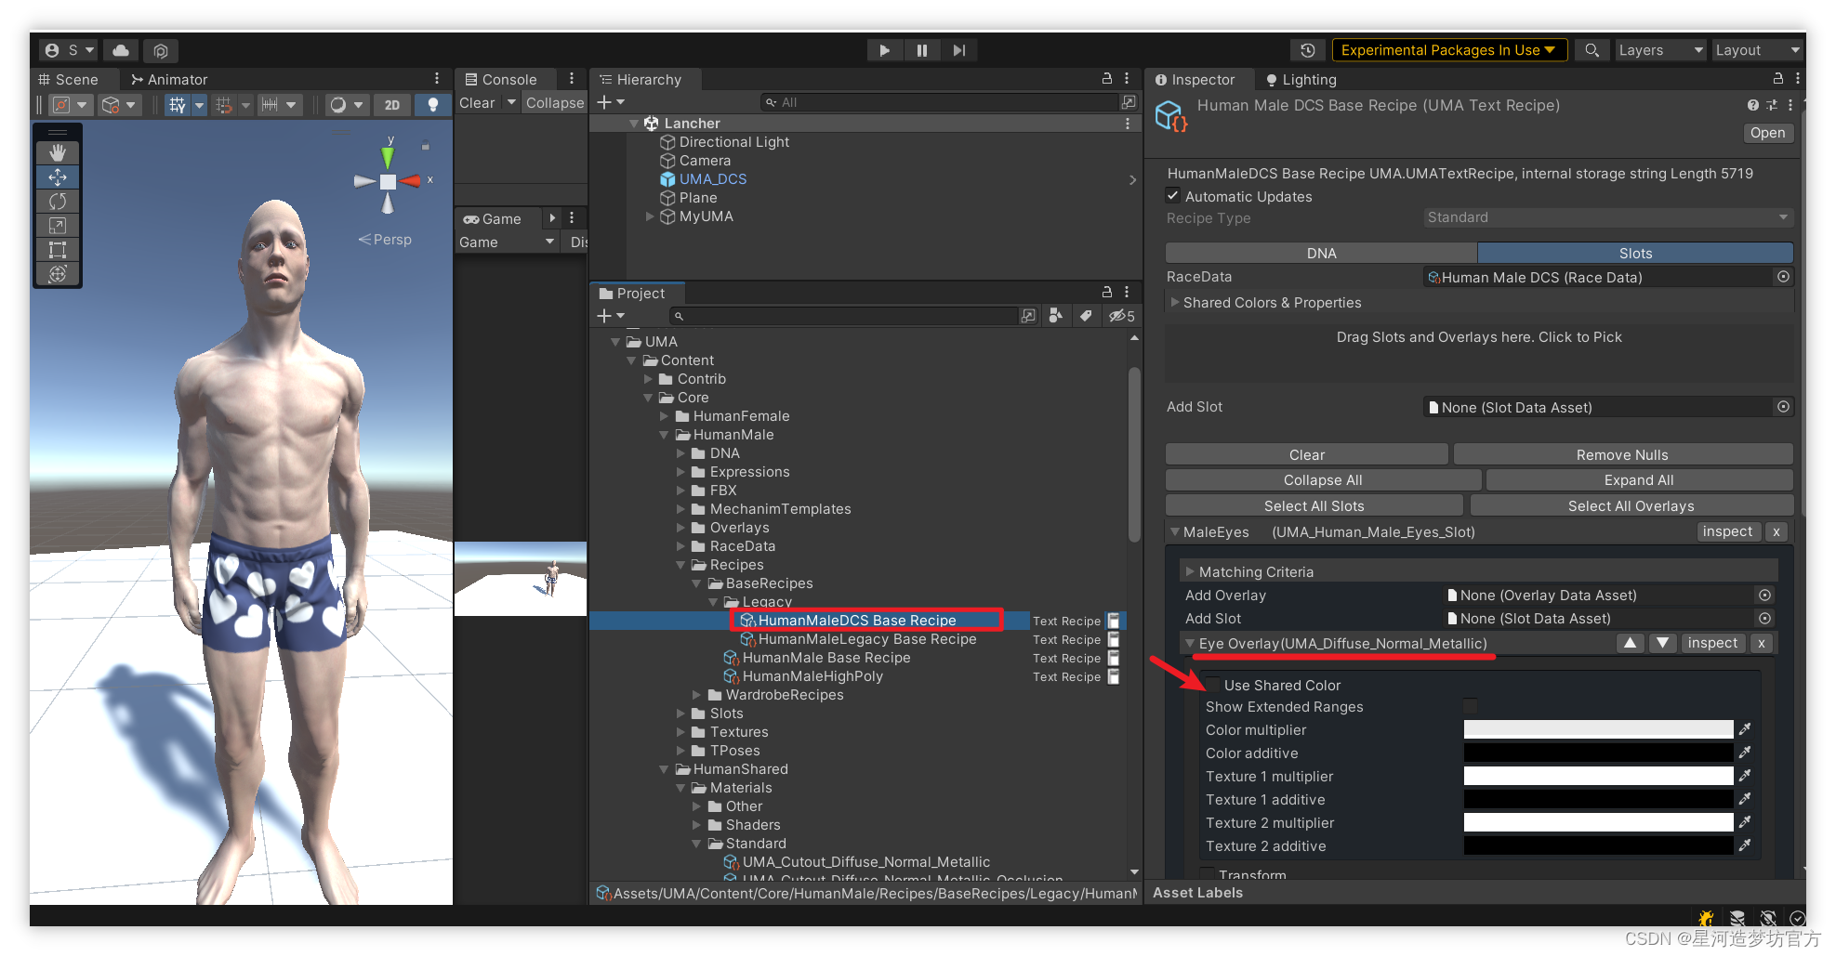Select the Rect transform tool

[58, 249]
